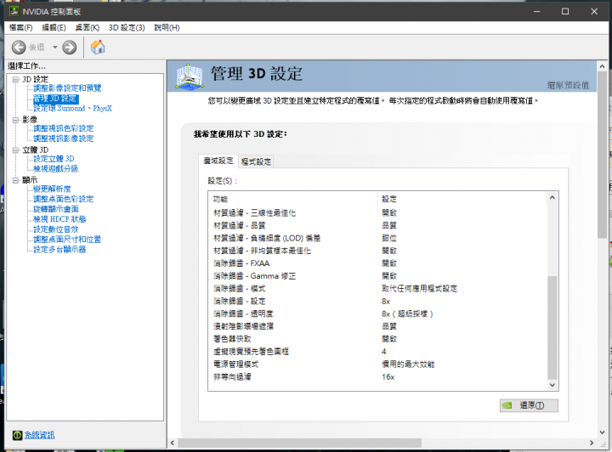Click the settings list scroll-down arrow

coord(552,385)
